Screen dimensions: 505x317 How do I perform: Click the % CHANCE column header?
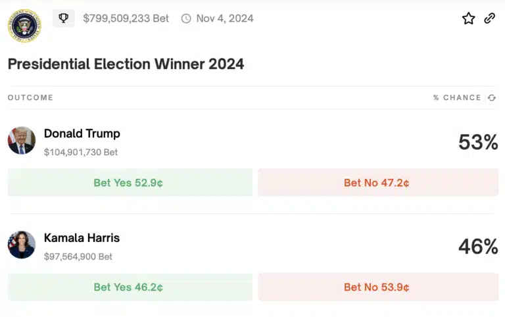pos(457,98)
